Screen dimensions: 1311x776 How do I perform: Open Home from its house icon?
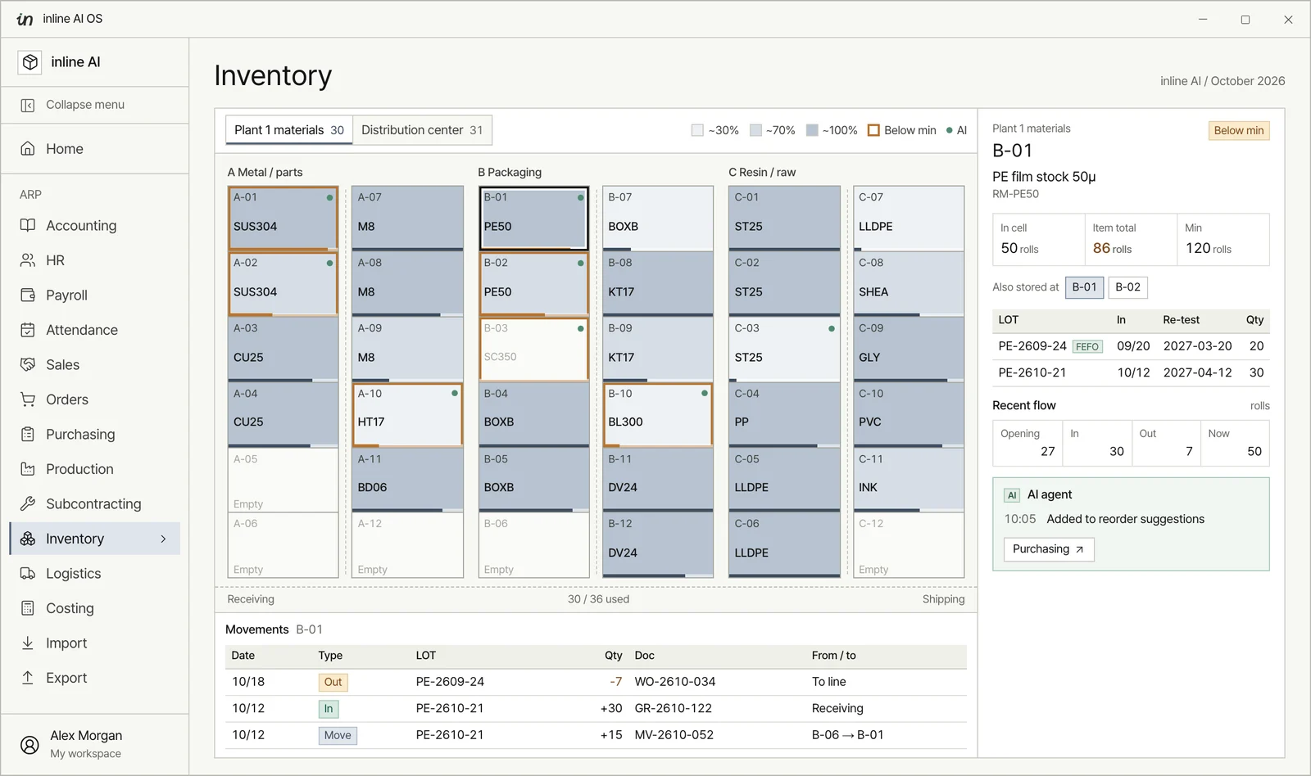tap(28, 148)
